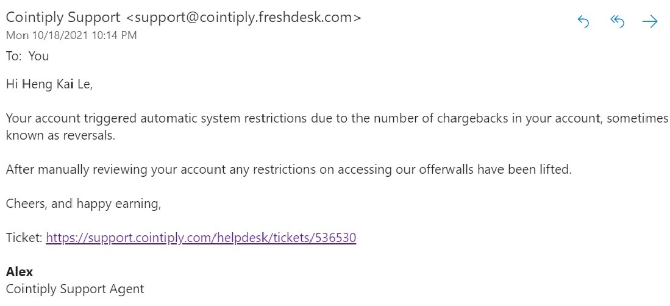Screen dimensions: 670x306
Task: Click the recipient "You" in the To line
Action: point(39,56)
